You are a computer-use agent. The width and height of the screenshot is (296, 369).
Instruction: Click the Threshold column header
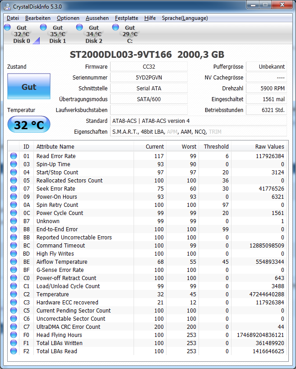pos(215,147)
